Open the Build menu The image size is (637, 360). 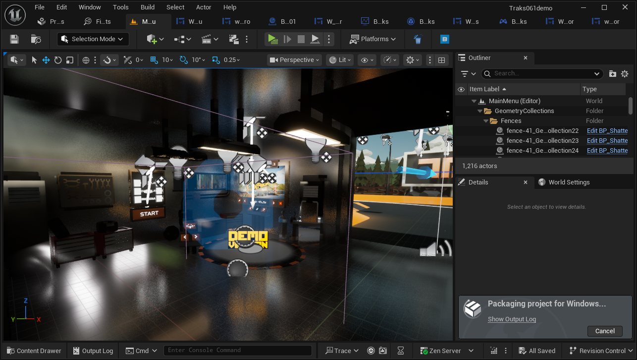tap(148, 7)
